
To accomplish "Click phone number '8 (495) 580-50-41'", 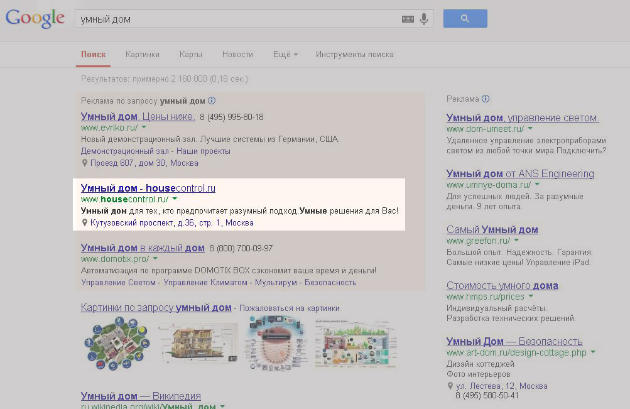I will coord(487,396).
